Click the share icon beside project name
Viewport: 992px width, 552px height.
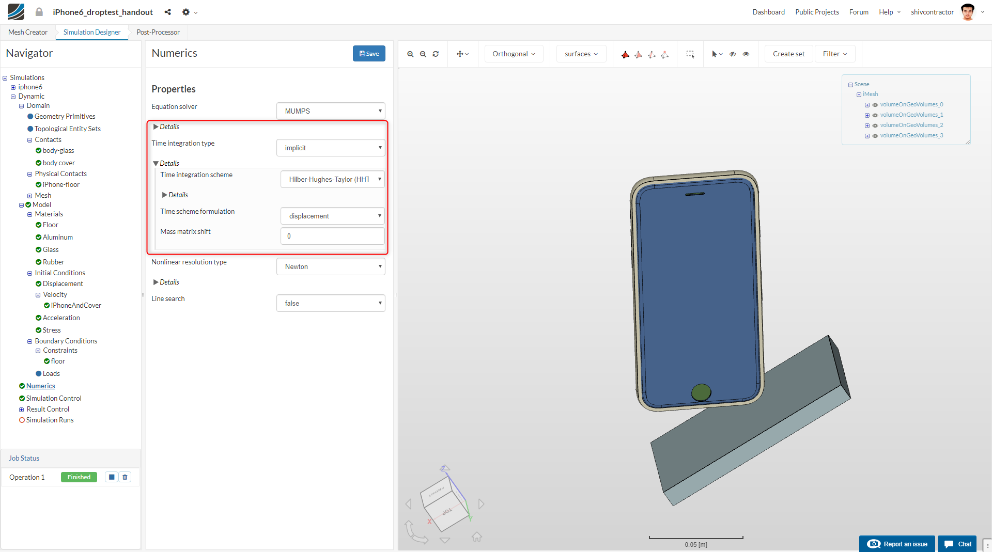tap(167, 12)
